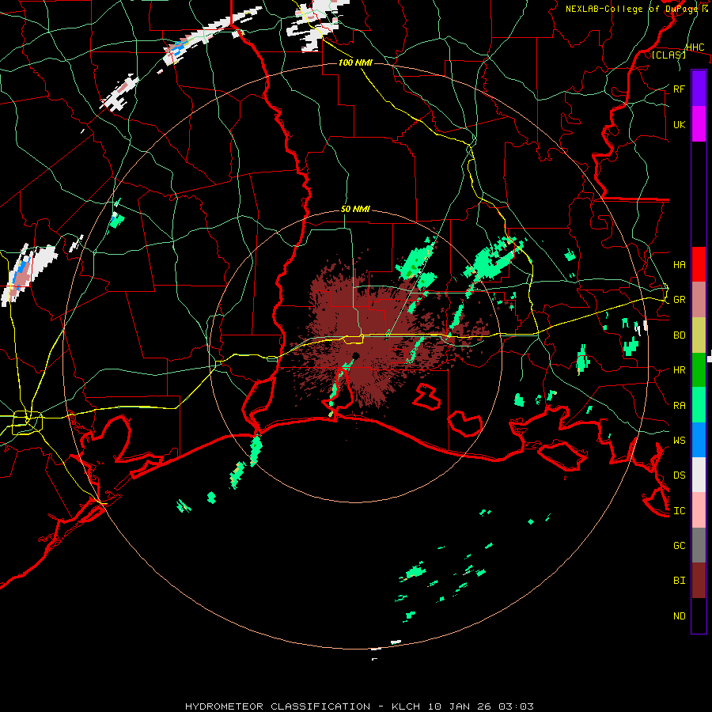The image size is (712, 712).
Task: Click the magenta UK legend color swatch
Action: coord(699,124)
